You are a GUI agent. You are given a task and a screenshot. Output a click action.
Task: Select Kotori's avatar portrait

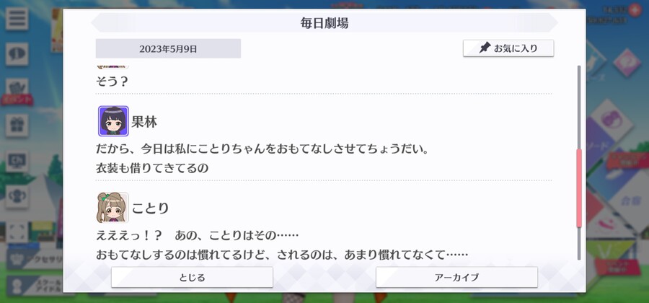coord(112,207)
